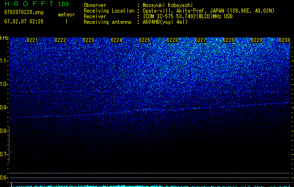The image size is (294, 187).
Task: Click the 0228 time marker
Action: tap(229, 40)
